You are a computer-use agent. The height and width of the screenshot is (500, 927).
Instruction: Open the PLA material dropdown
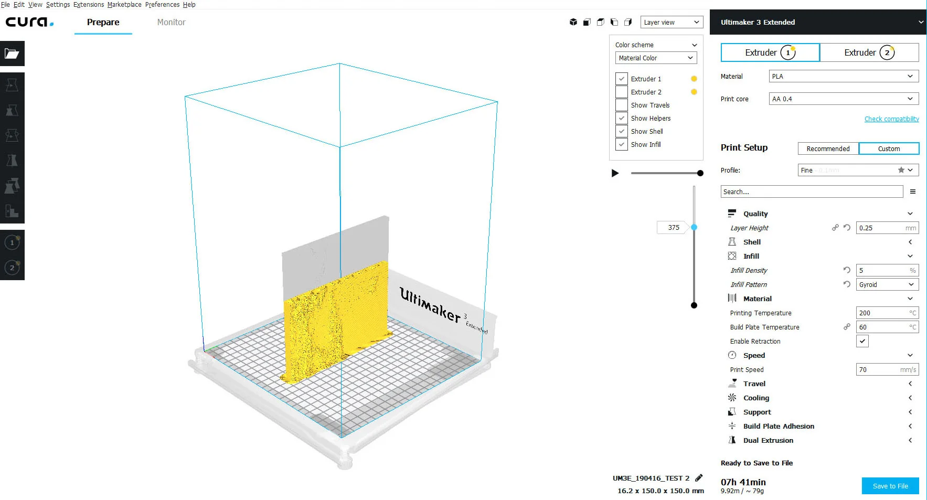point(844,77)
